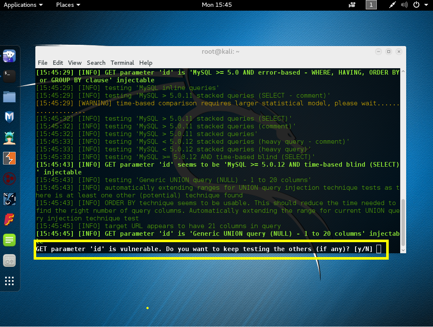The width and height of the screenshot is (433, 327).
Task: Open the Terminal menu
Action: (122, 63)
